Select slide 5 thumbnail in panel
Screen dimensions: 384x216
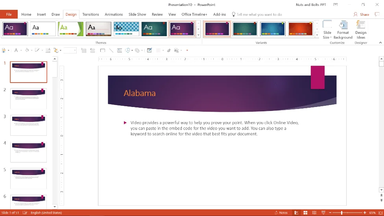point(28,179)
